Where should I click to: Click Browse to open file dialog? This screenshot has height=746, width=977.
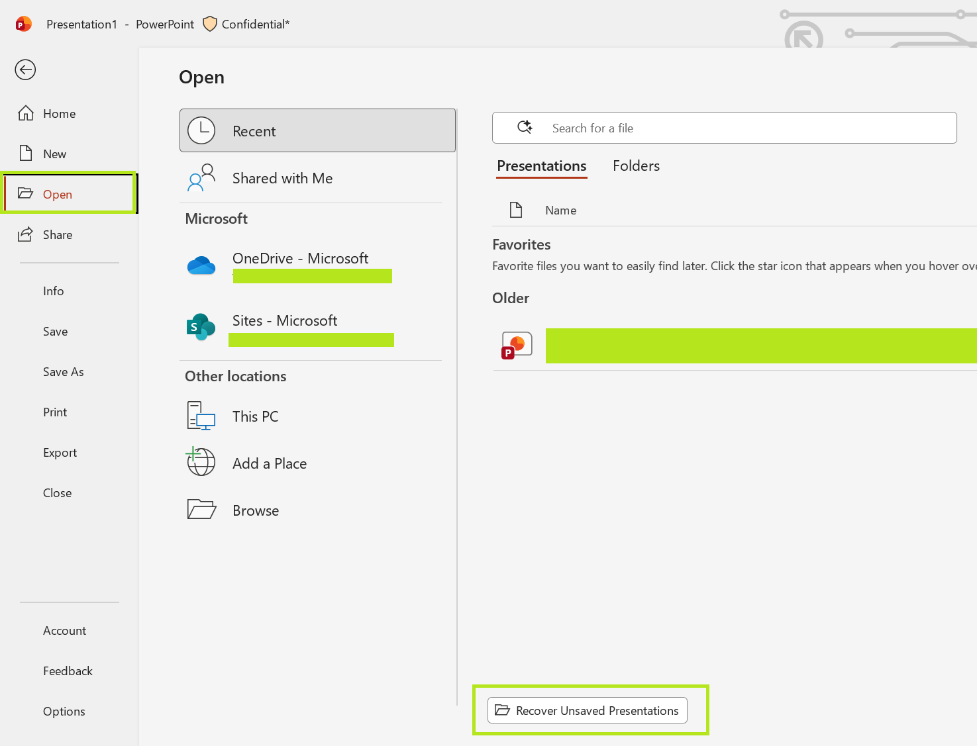317,510
